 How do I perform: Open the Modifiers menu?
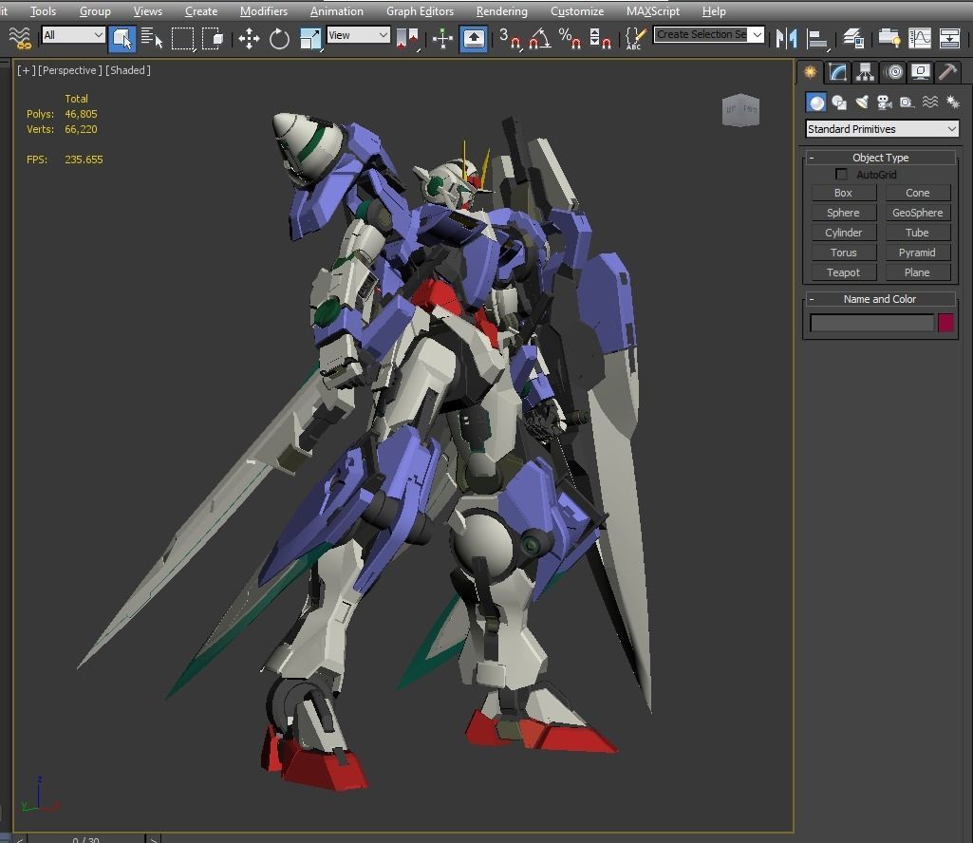(x=264, y=11)
